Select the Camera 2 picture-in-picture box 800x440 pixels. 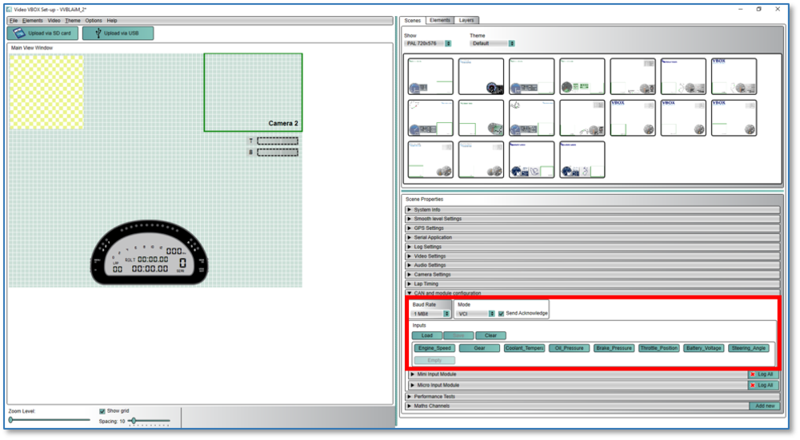pos(253,92)
